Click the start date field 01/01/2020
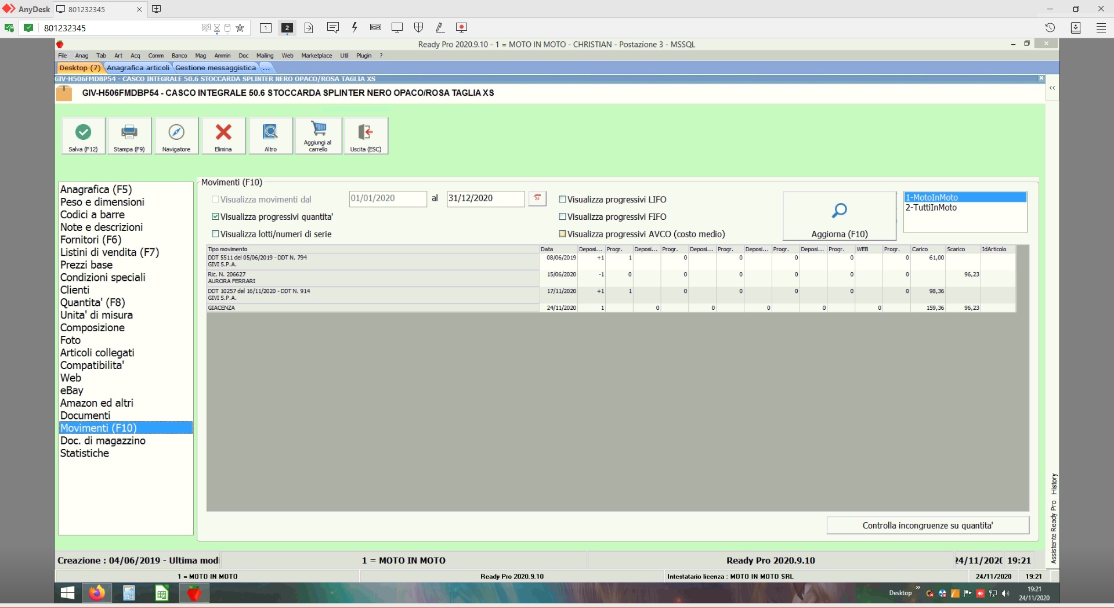The height and width of the screenshot is (608, 1114). coord(388,198)
